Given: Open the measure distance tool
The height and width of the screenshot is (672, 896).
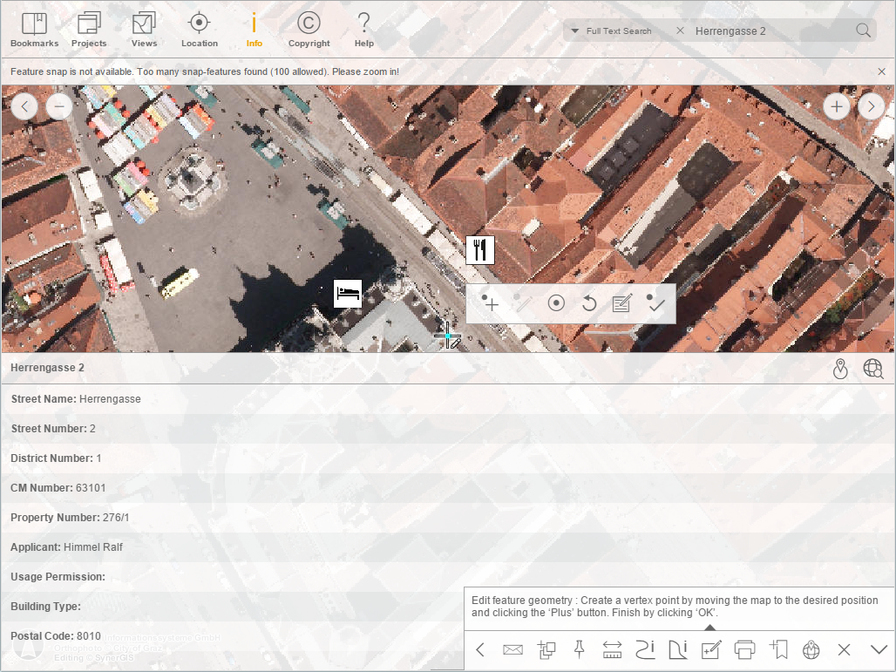Looking at the screenshot, I should (612, 649).
